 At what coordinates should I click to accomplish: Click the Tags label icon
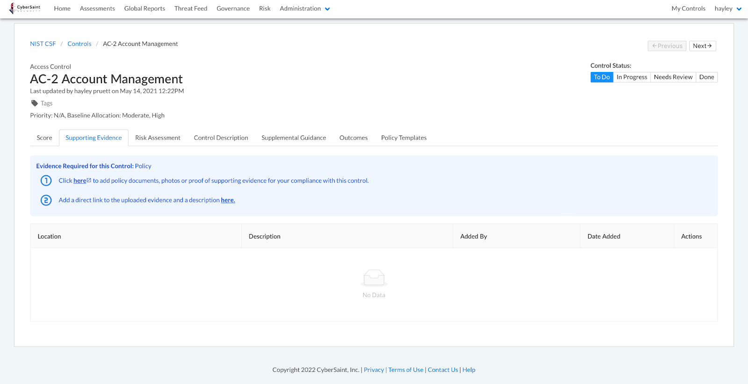(35, 103)
